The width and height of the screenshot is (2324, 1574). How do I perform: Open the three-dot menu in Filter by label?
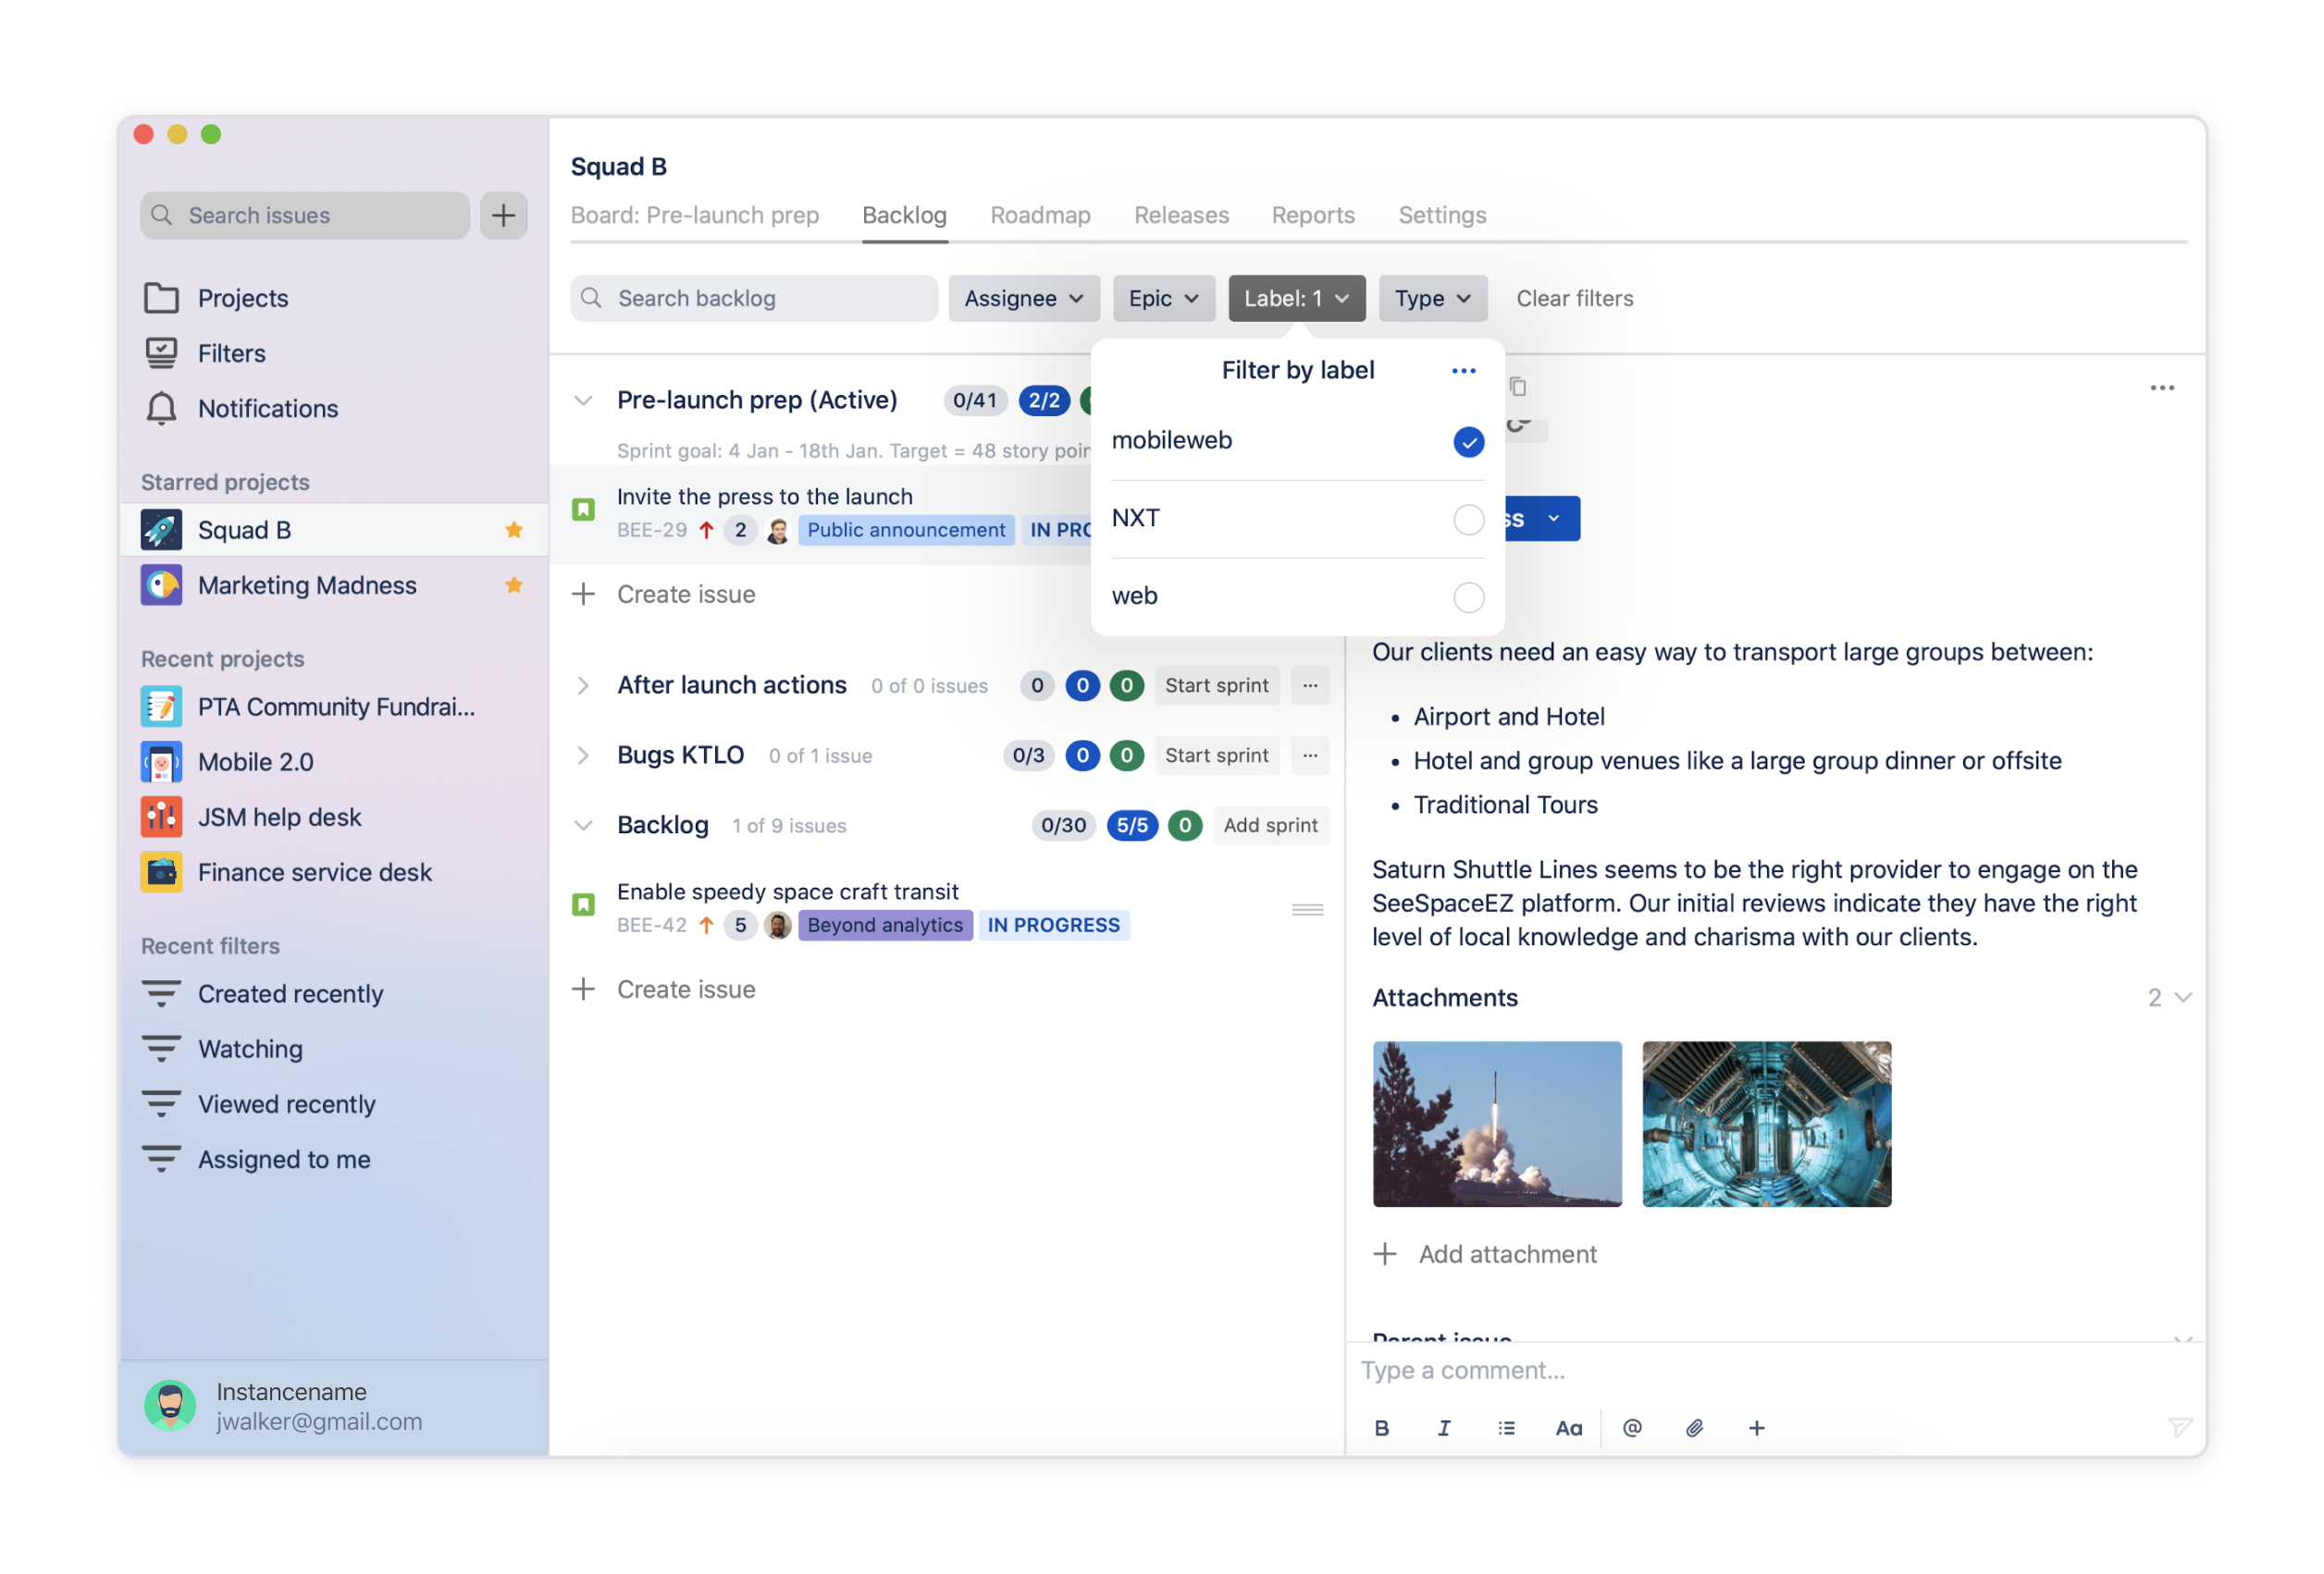[x=1463, y=371]
